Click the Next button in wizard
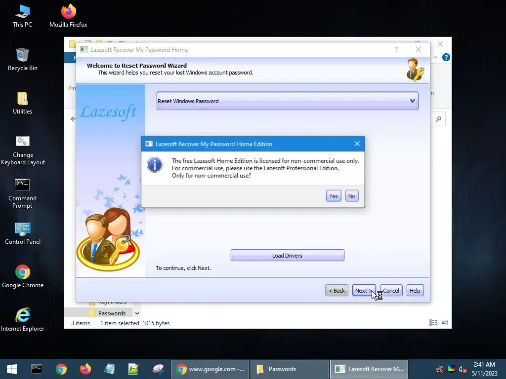Screen dimensions: 506x379 click(x=363, y=290)
